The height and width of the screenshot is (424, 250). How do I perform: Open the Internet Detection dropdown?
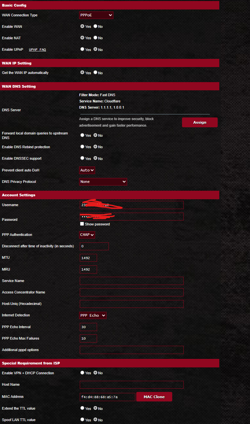[x=93, y=315]
